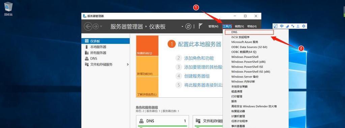
Task: Open the 帮助(H) menu
Action: click(x=252, y=26)
